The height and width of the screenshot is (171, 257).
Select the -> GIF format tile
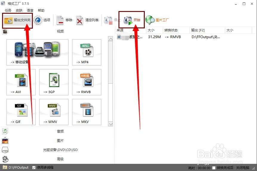pyautogui.click(x=21, y=112)
